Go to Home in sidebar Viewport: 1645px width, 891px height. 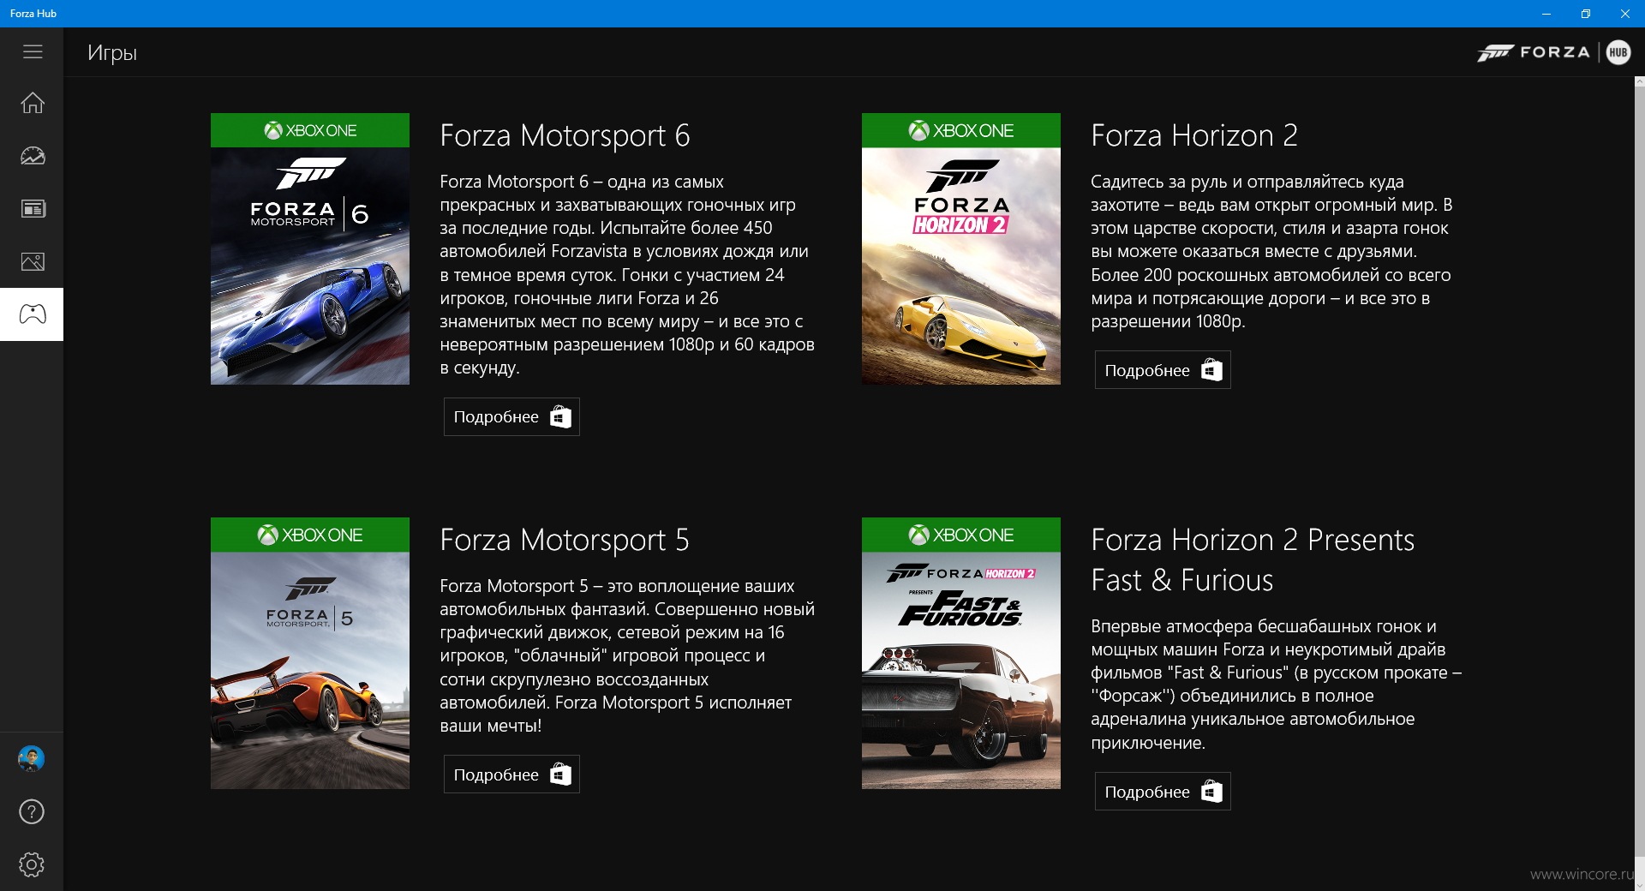(x=33, y=103)
